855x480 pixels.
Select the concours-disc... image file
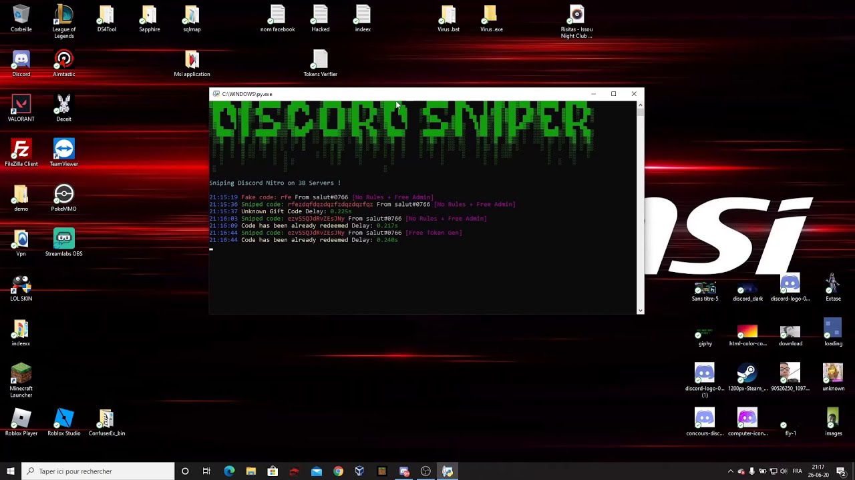705,422
